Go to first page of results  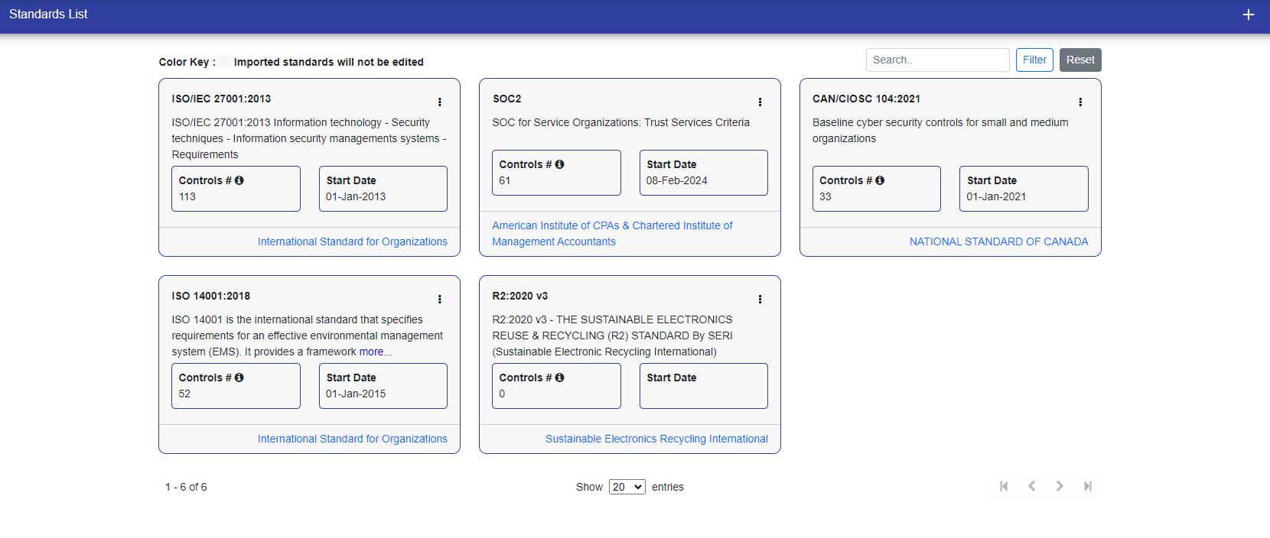(x=1004, y=486)
